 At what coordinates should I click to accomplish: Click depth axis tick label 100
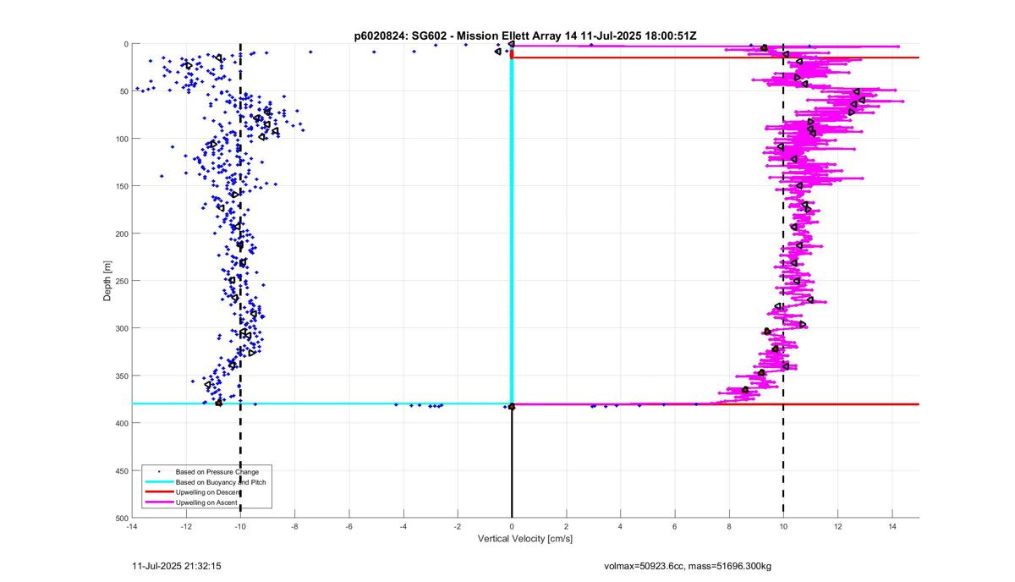coord(121,139)
